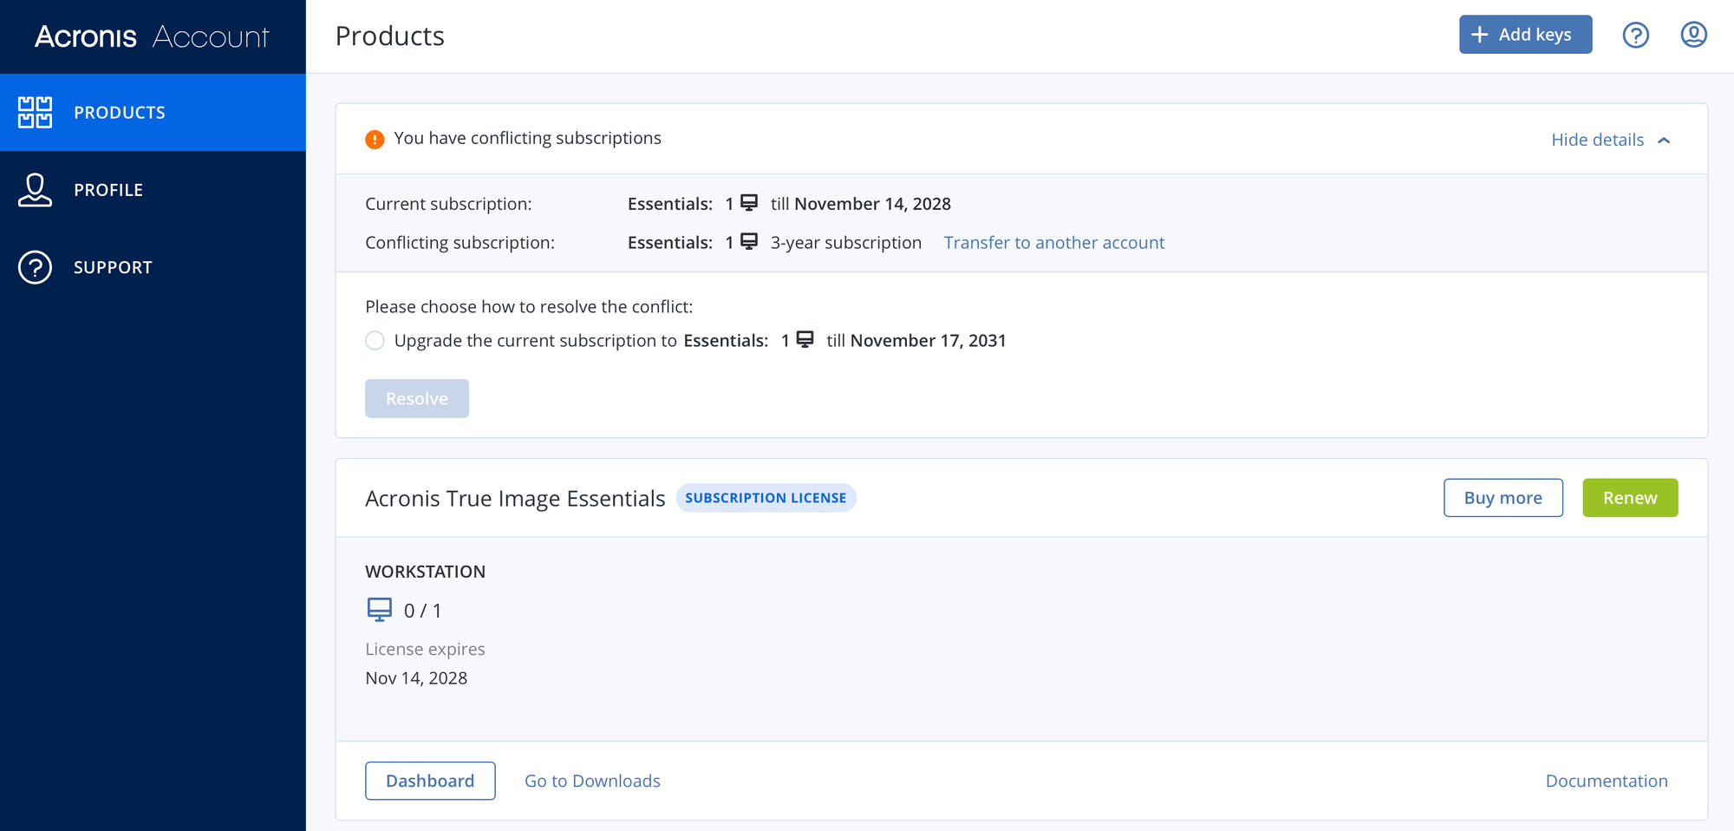Open the Profile menu item
The width and height of the screenshot is (1734, 831).
108,190
